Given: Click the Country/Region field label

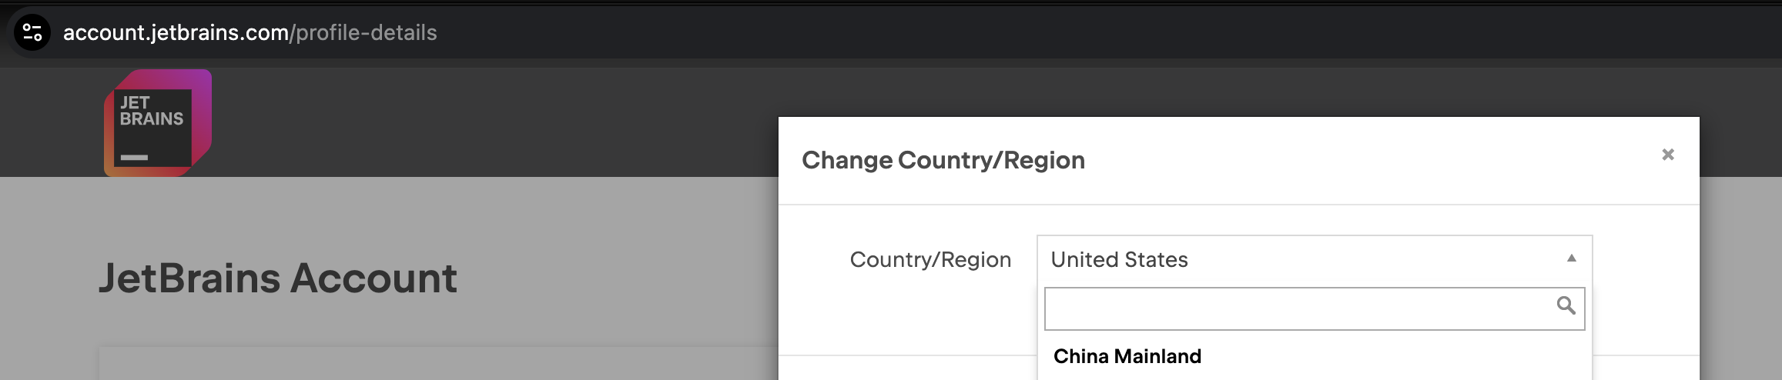Looking at the screenshot, I should click(x=930, y=260).
